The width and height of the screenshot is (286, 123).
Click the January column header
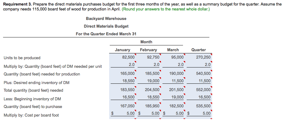pos(122,50)
